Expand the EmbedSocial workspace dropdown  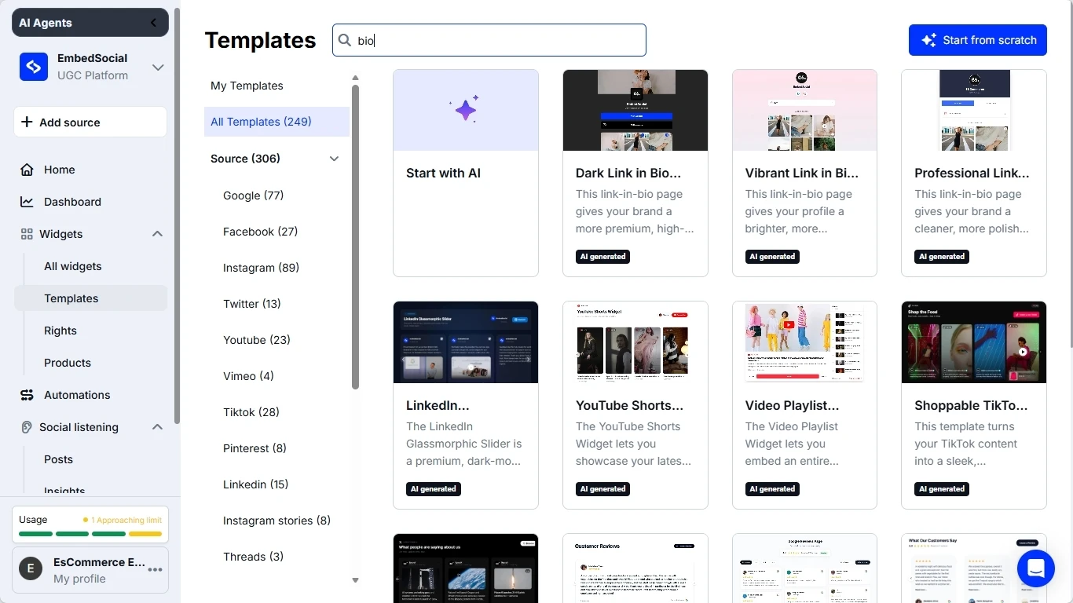[158, 68]
